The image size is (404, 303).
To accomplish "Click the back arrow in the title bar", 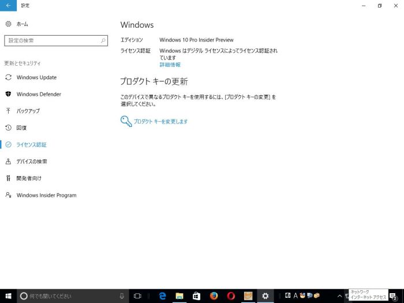I will pos(8,5).
